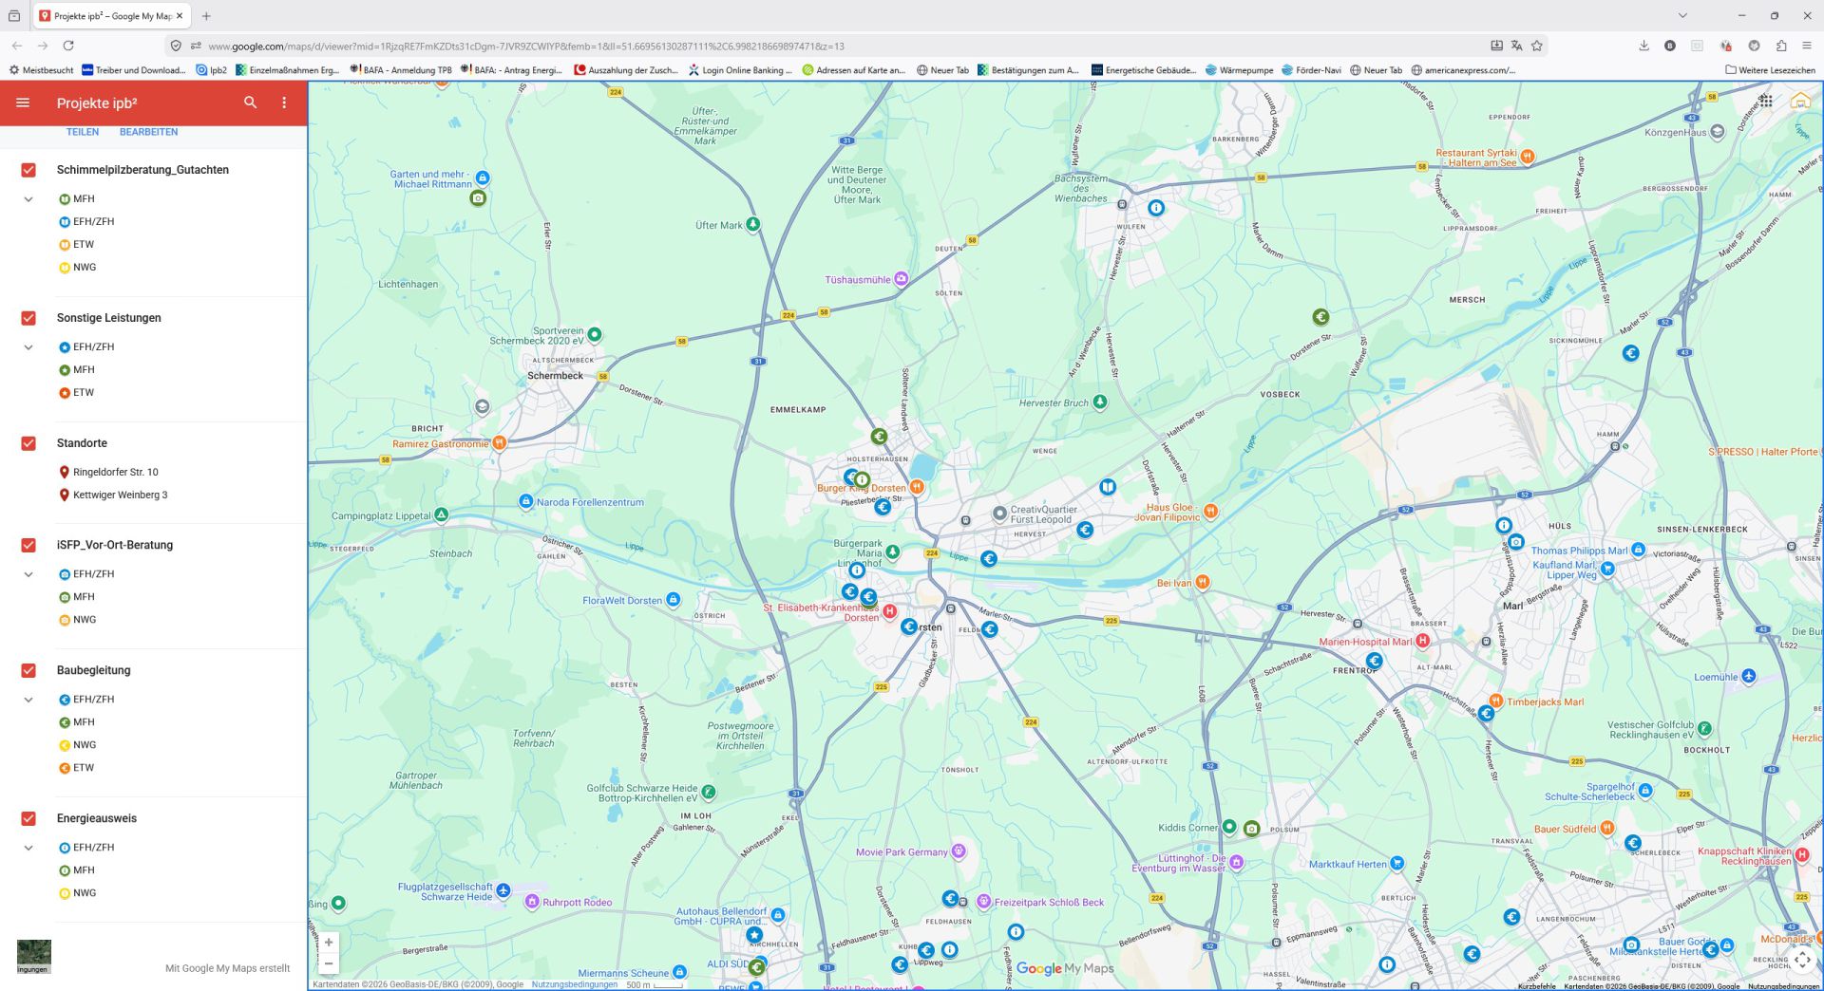Image resolution: width=1824 pixels, height=991 pixels.
Task: Open Nutzungsbedingungen link at map bottom left
Action: [x=574, y=984]
